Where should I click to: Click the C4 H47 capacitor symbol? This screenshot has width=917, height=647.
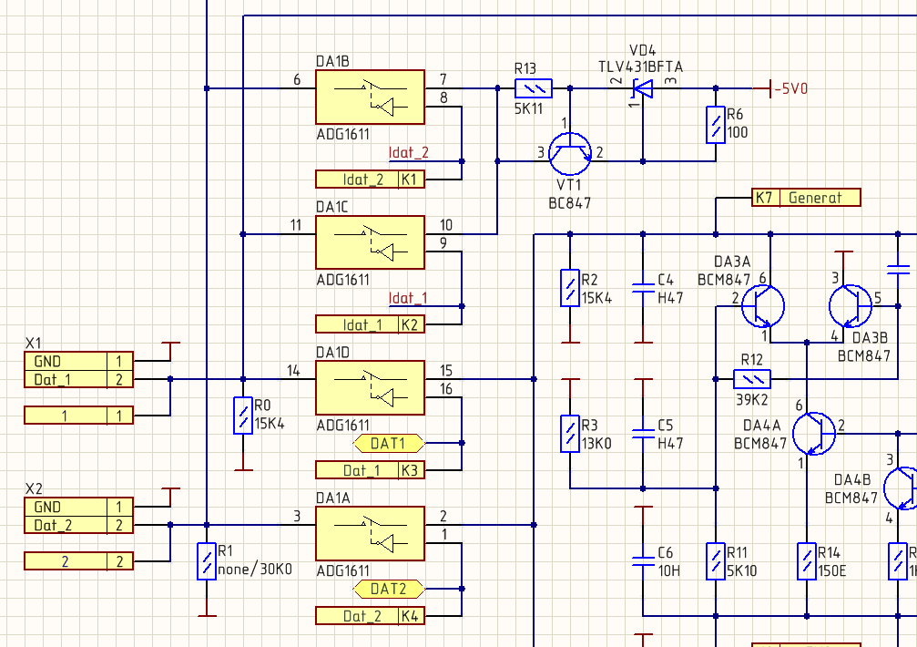[643, 288]
